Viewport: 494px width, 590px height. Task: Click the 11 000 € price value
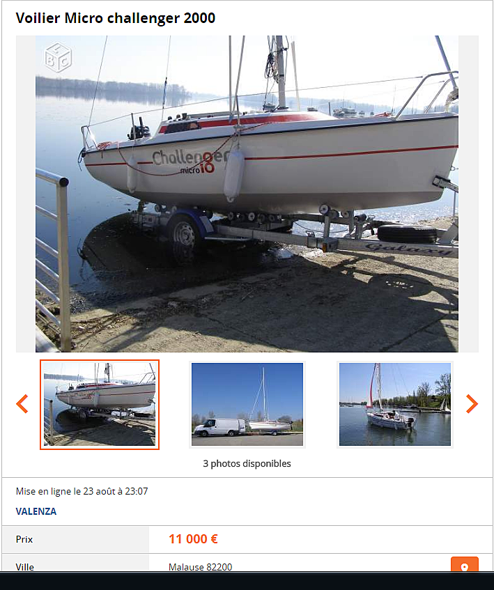pos(193,539)
